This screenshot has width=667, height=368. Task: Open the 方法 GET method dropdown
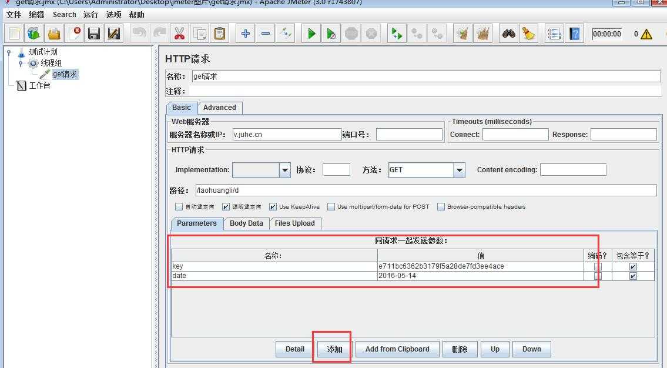(460, 170)
